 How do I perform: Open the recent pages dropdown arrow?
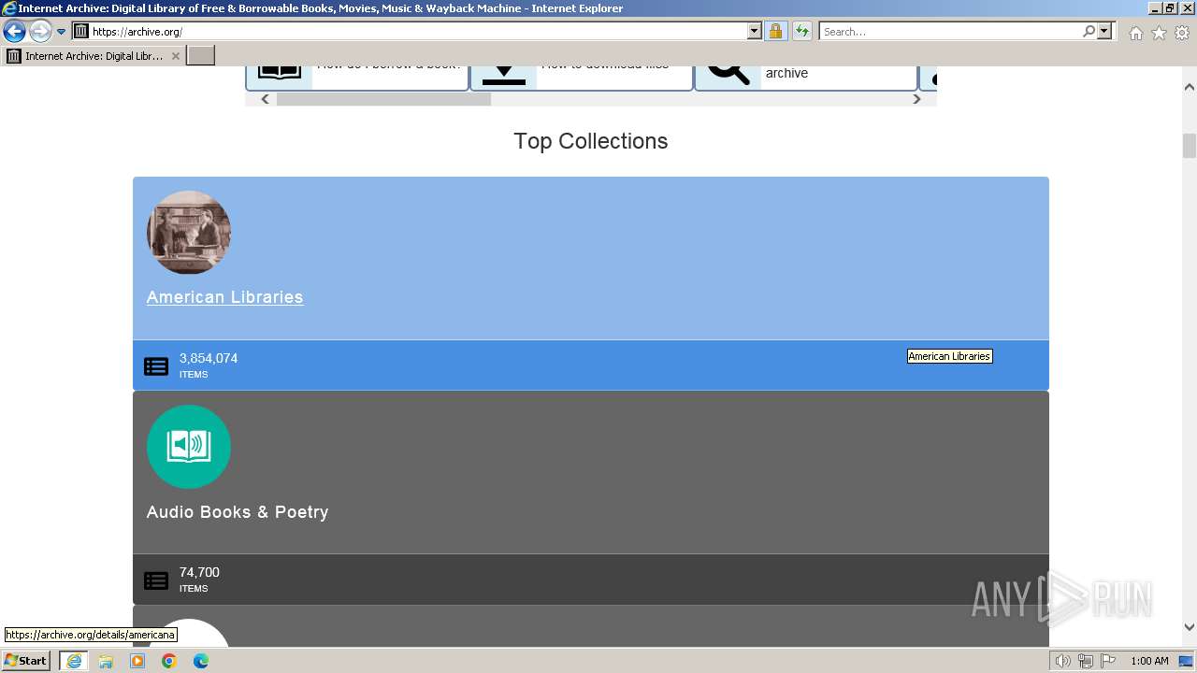[62, 32]
